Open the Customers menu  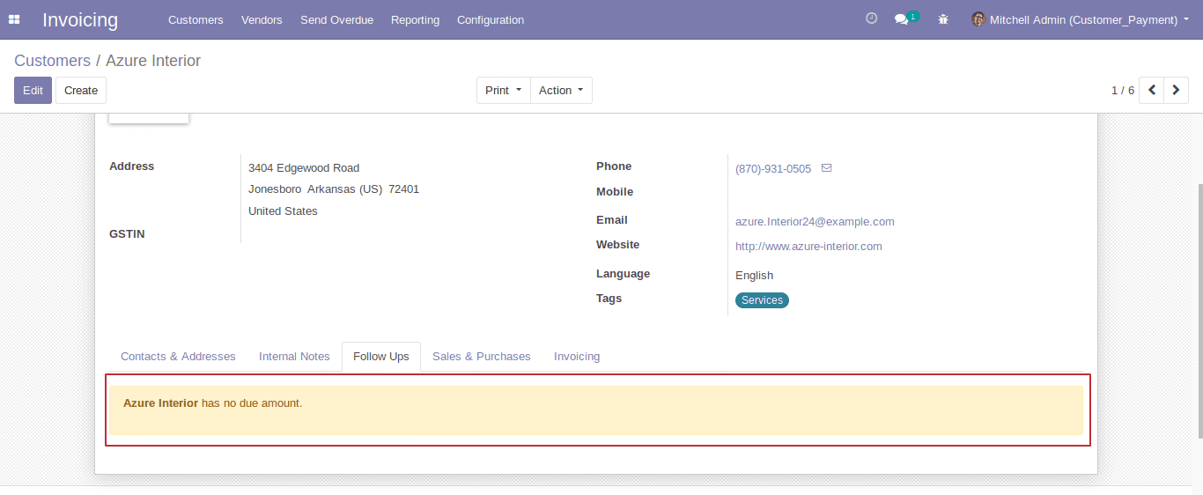[196, 19]
